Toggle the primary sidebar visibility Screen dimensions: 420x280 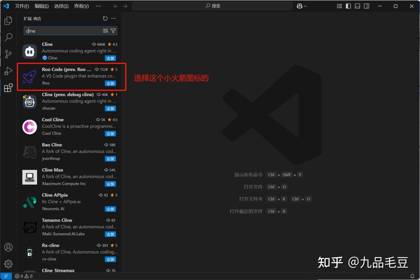(x=348, y=6)
